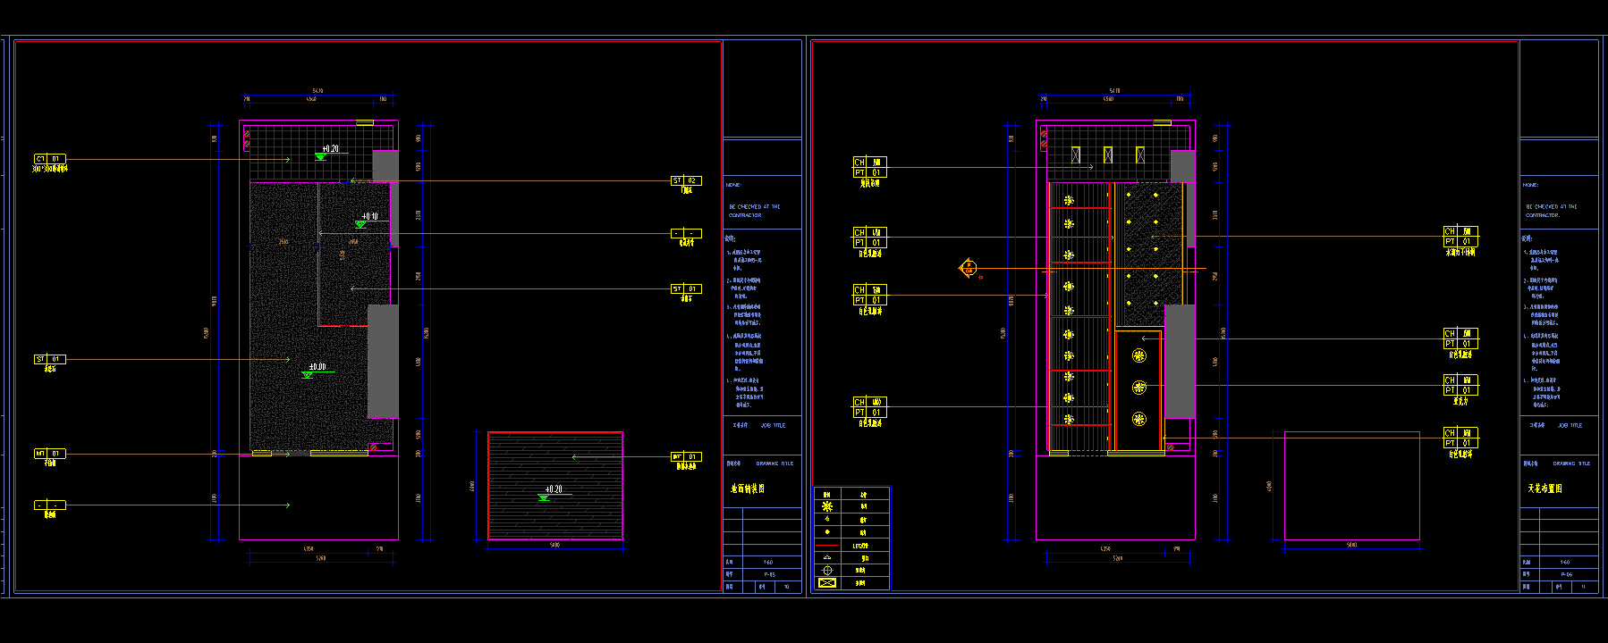Select the crossed rectangle symbol in legend
This screenshot has height=643, width=1608.
point(827,582)
